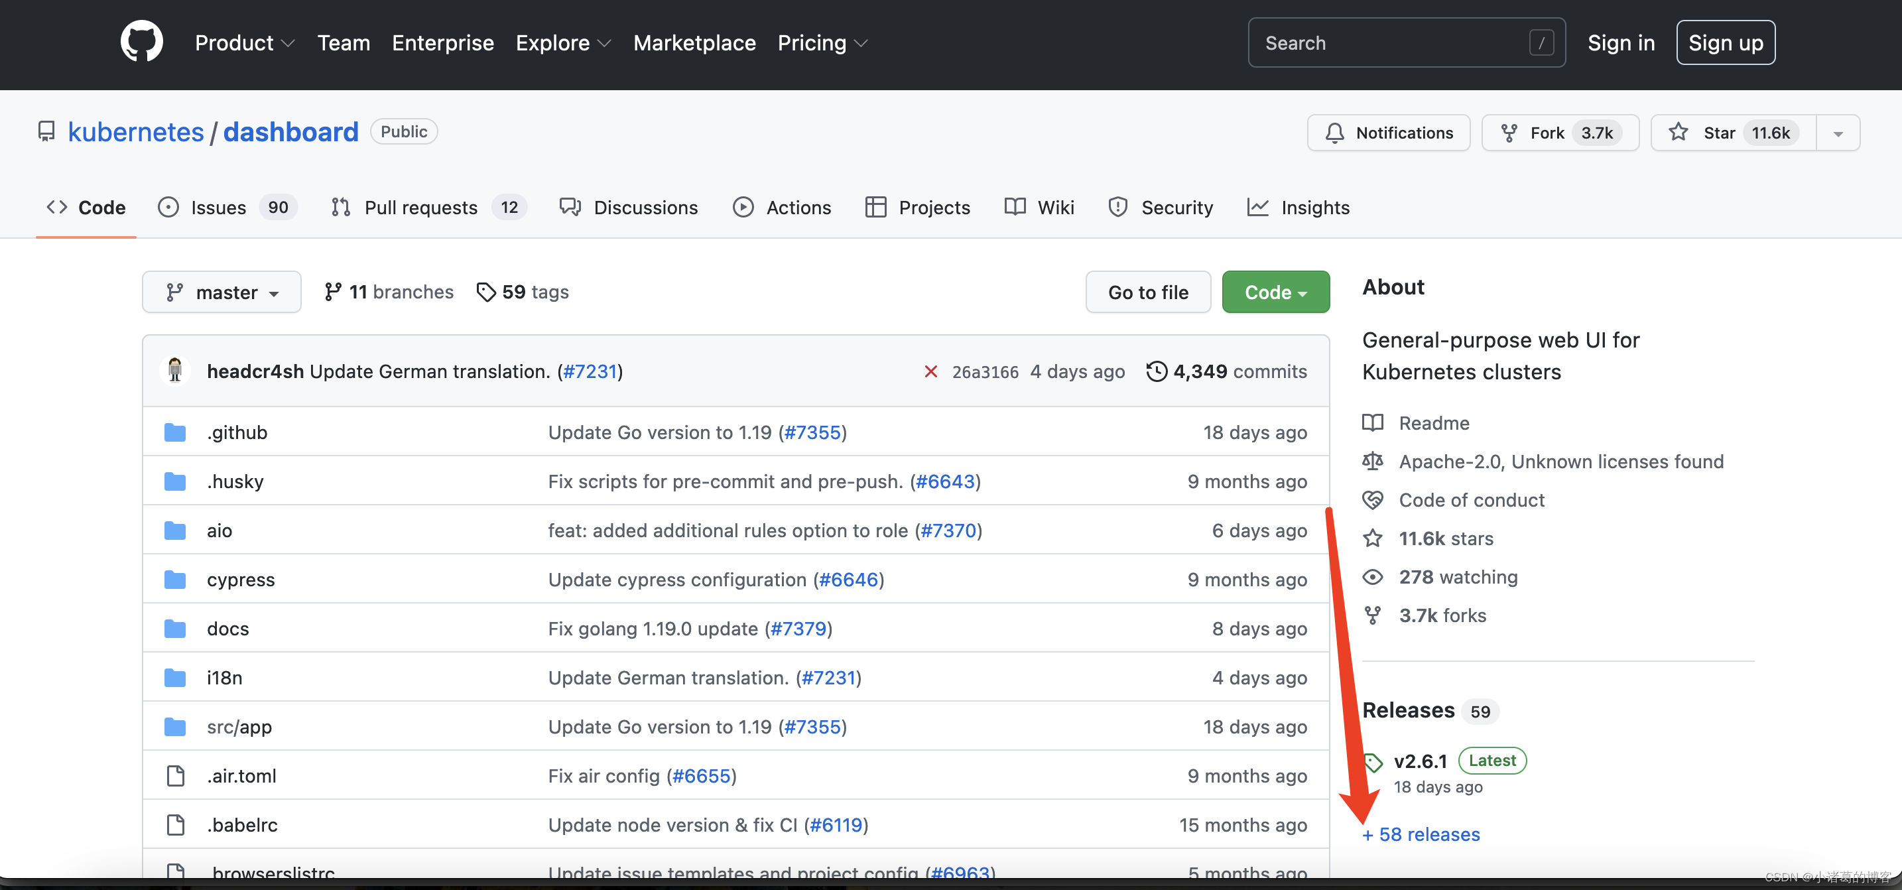Open the dashboard repository link

[291, 131]
